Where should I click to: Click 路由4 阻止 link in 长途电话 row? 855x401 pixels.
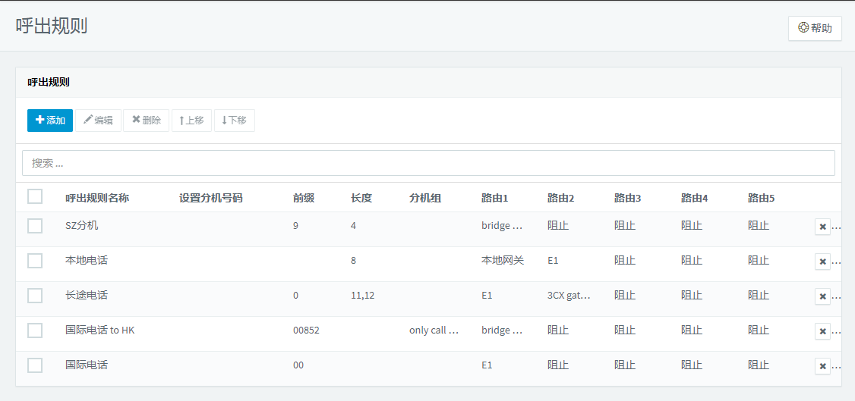pyautogui.click(x=692, y=296)
